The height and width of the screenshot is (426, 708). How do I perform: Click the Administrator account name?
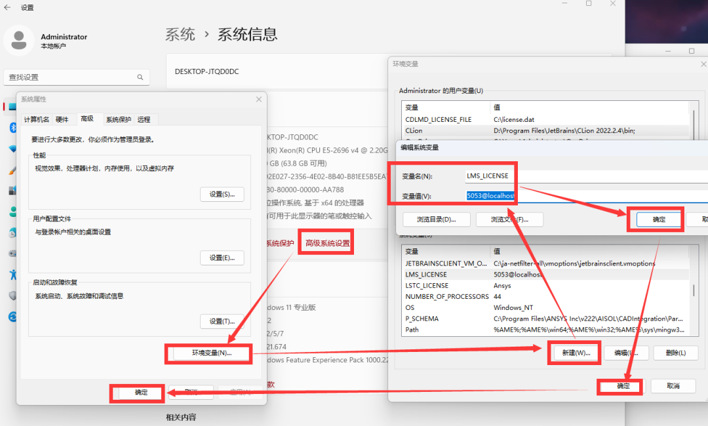click(64, 37)
